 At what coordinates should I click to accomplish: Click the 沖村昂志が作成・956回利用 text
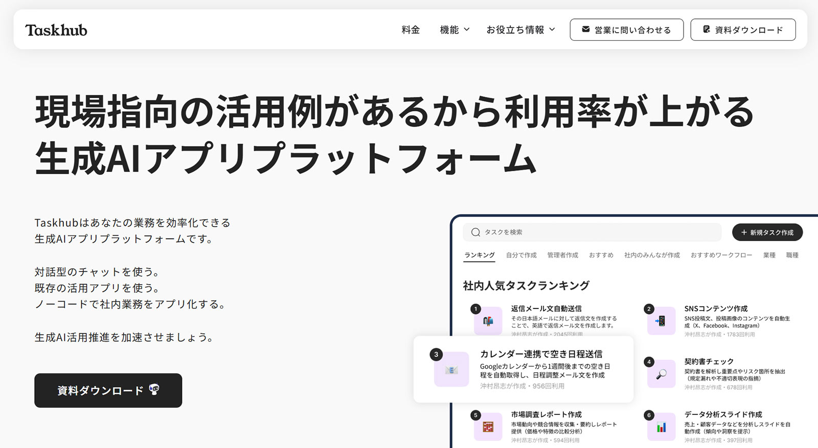click(522, 386)
